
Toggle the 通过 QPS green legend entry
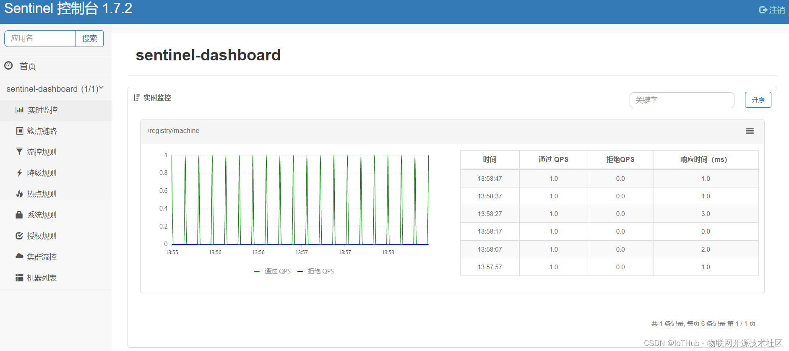(273, 271)
